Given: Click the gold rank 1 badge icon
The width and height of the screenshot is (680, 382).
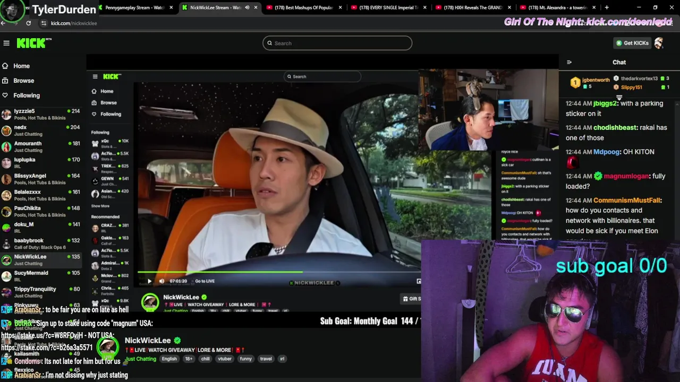Looking at the screenshot, I should [x=575, y=82].
